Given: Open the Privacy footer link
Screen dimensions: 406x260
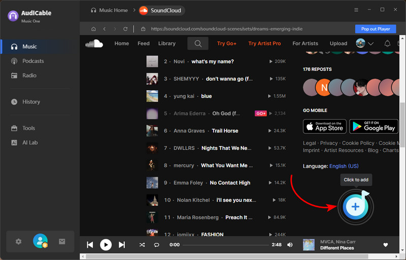Looking at the screenshot, I should 329,143.
